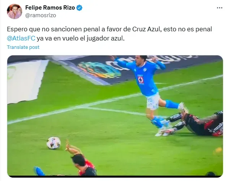Click the player's white shorts number

coord(150,99)
